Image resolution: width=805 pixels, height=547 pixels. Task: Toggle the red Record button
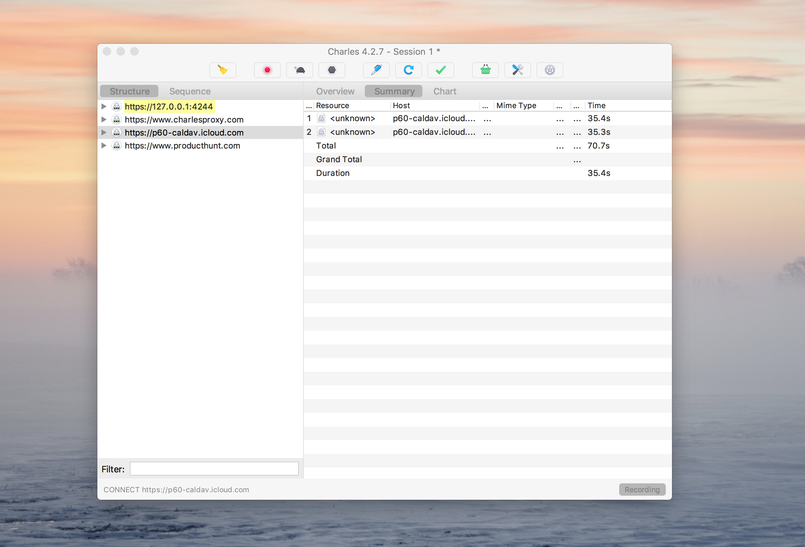click(x=267, y=70)
